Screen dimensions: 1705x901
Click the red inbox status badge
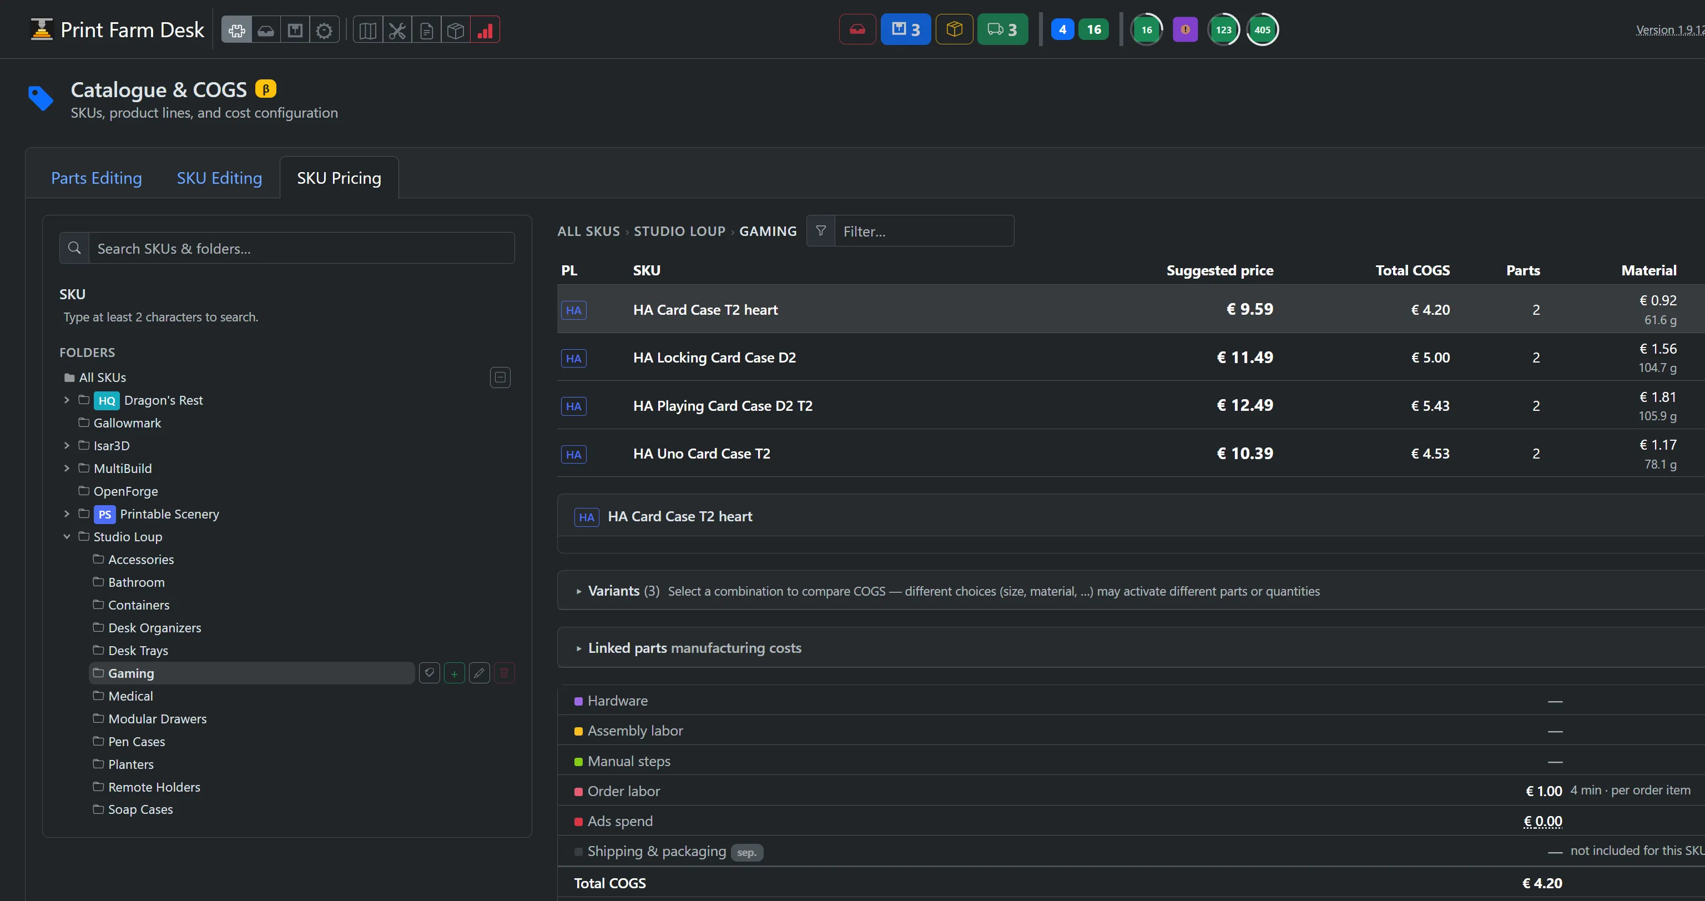pos(857,30)
